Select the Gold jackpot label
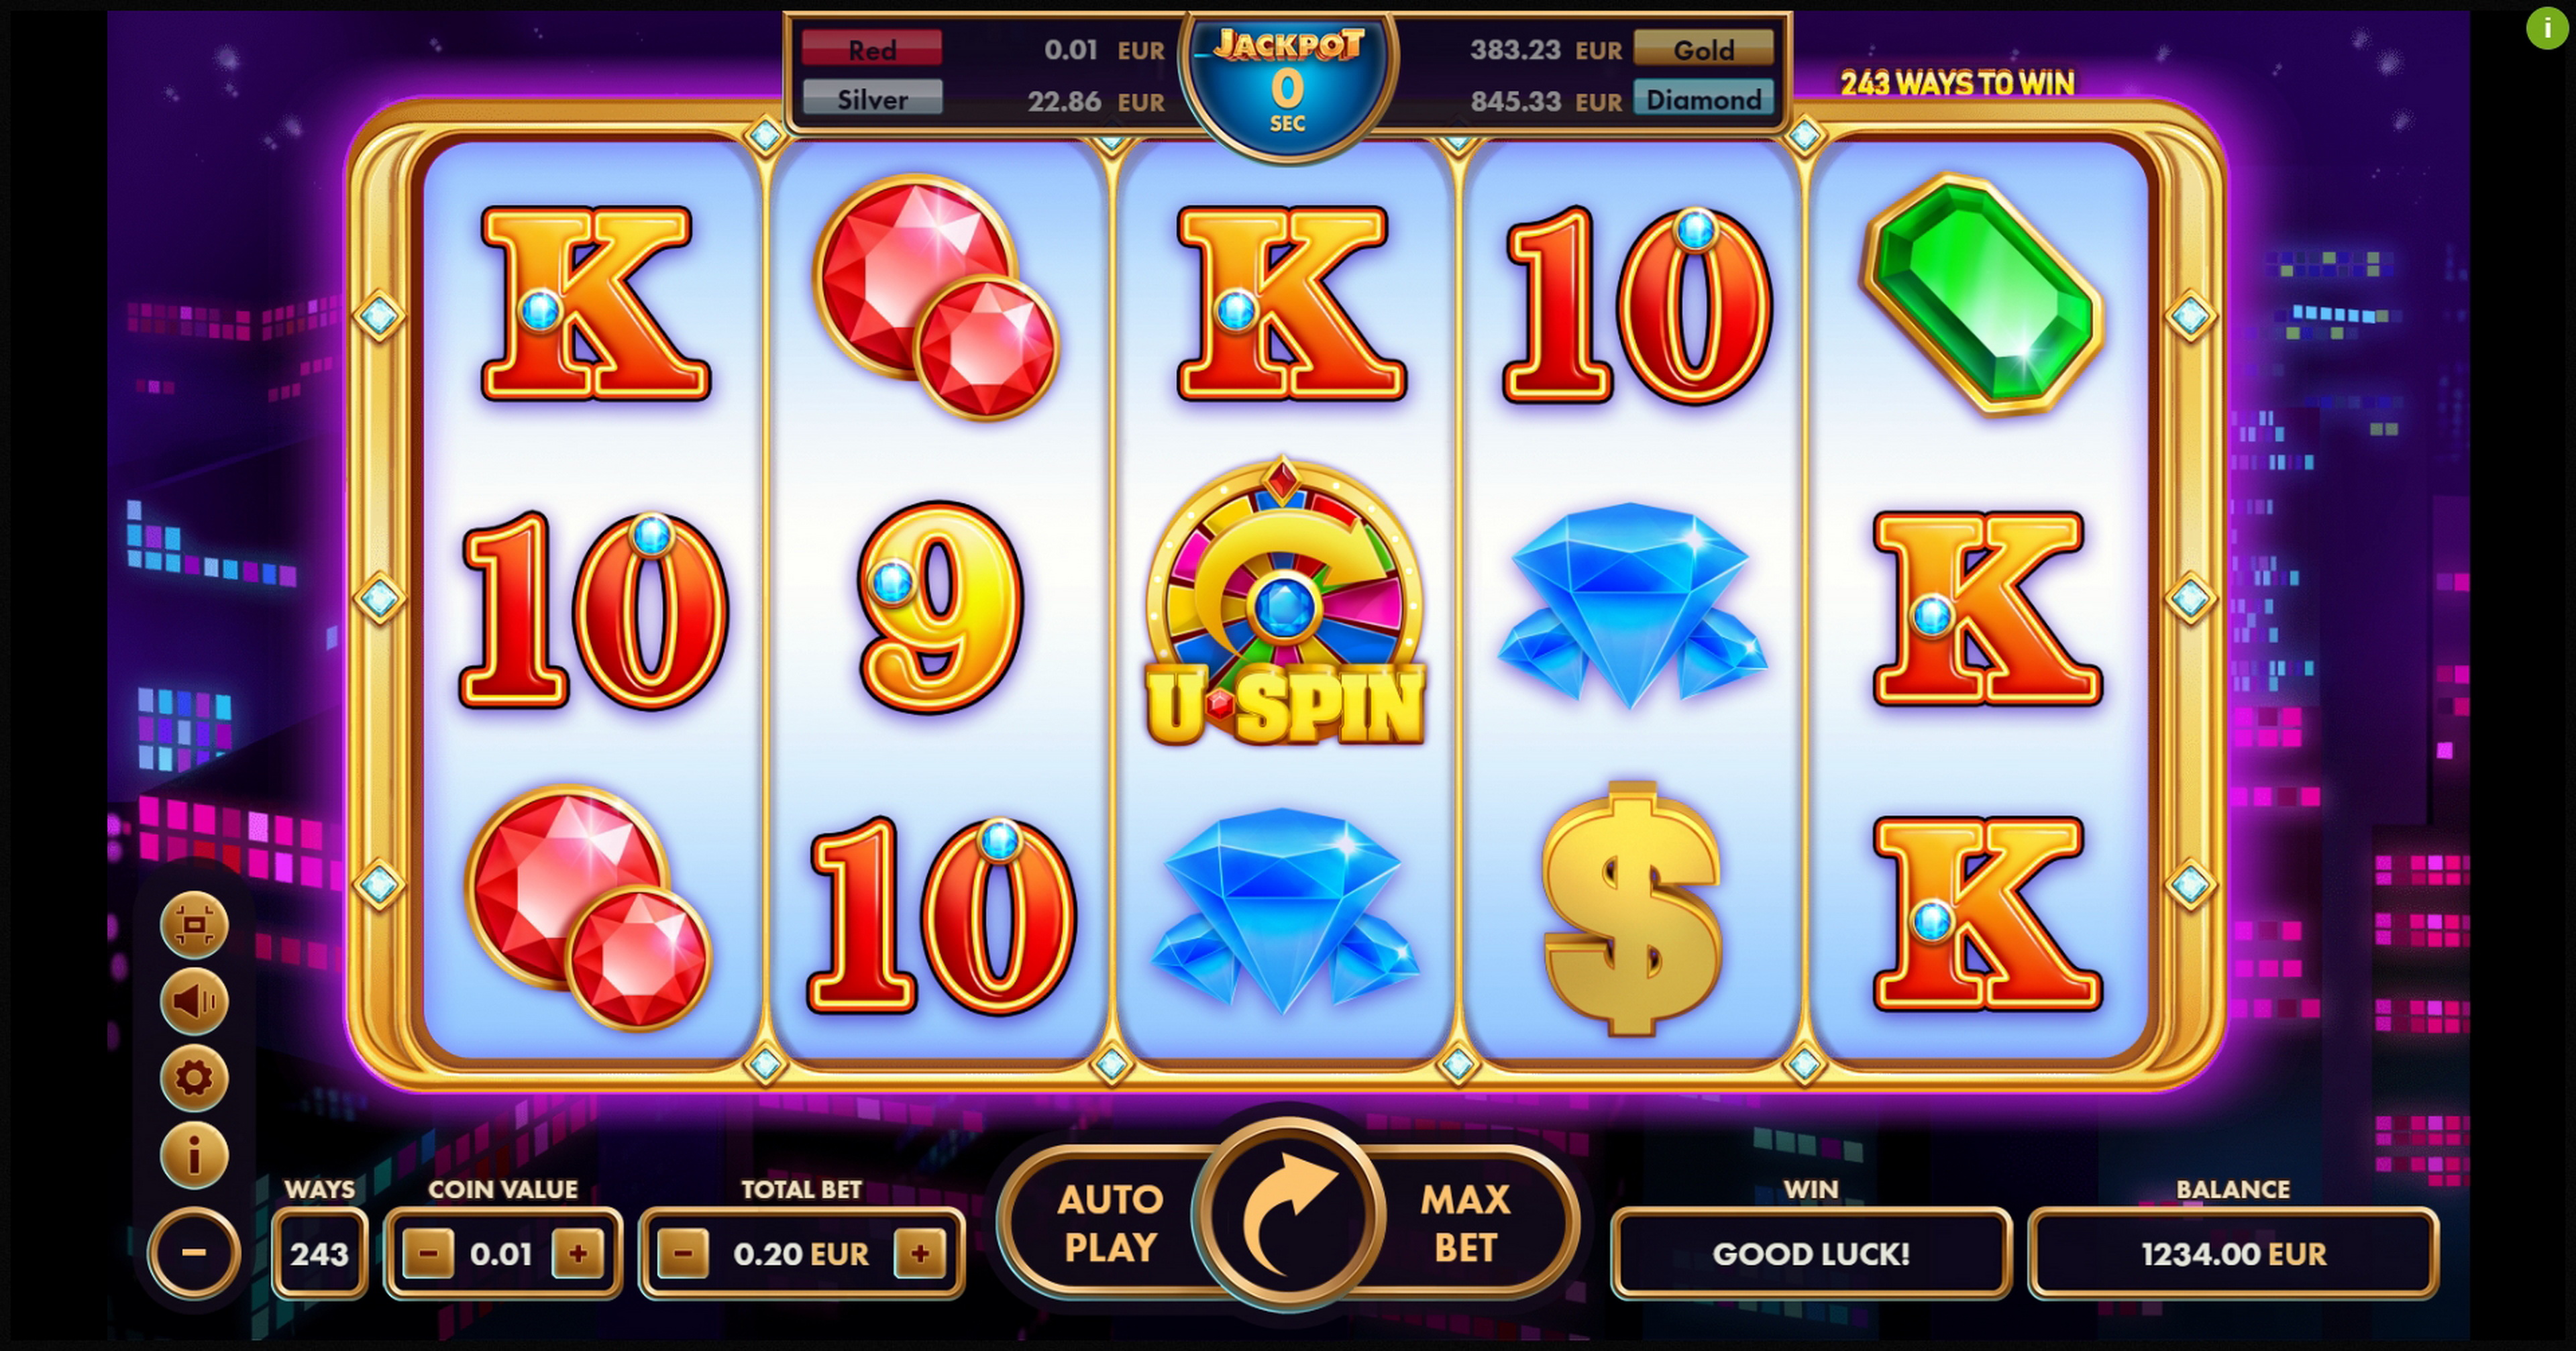Image resolution: width=2576 pixels, height=1351 pixels. click(1704, 49)
